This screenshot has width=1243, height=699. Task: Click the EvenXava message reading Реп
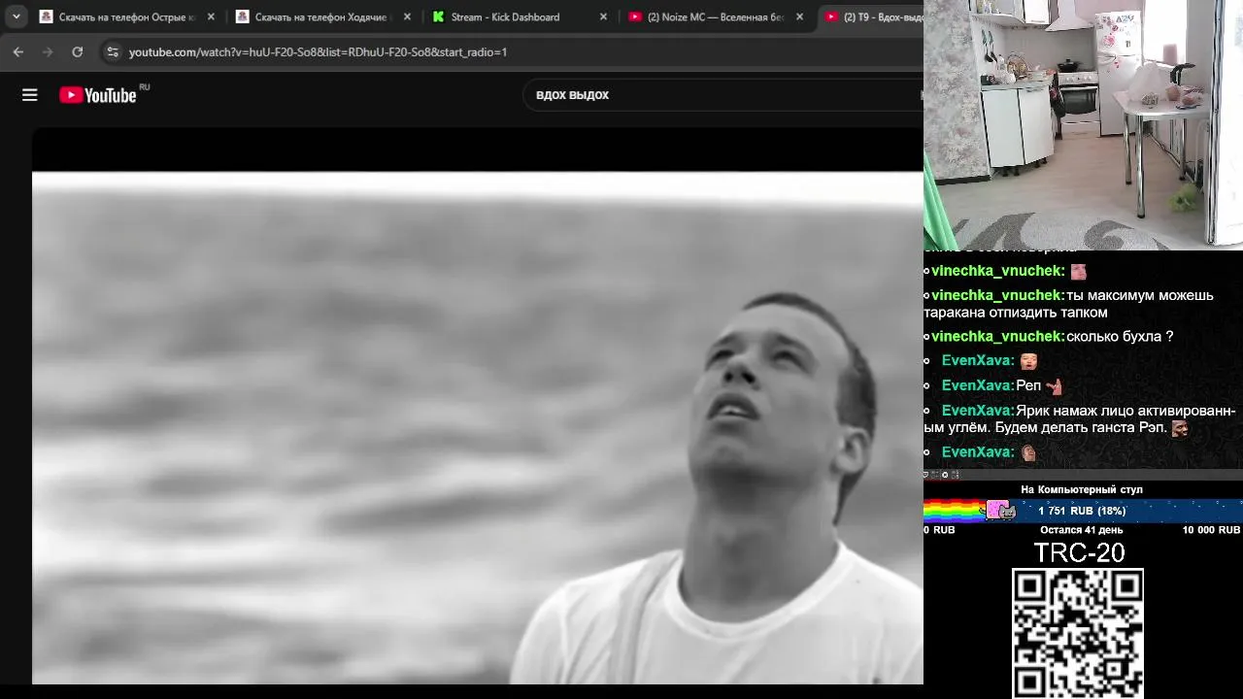pyautogui.click(x=1002, y=385)
